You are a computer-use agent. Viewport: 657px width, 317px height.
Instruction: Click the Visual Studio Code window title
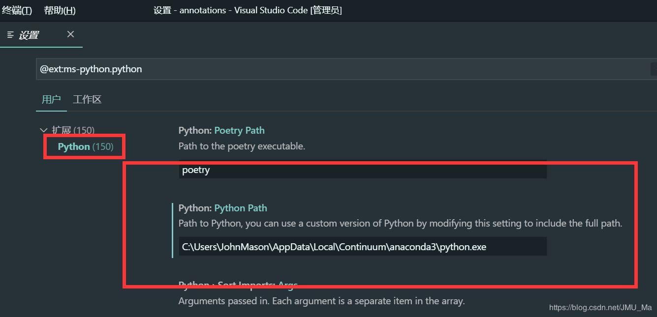pos(248,10)
